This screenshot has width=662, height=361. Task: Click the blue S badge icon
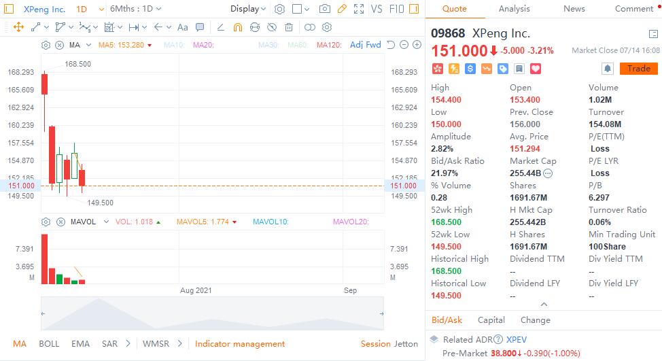pos(470,69)
